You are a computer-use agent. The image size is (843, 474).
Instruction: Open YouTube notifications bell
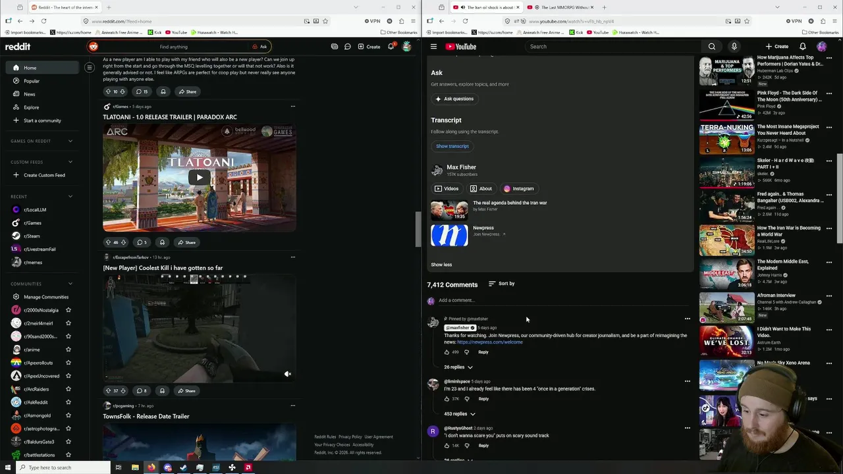(x=802, y=47)
